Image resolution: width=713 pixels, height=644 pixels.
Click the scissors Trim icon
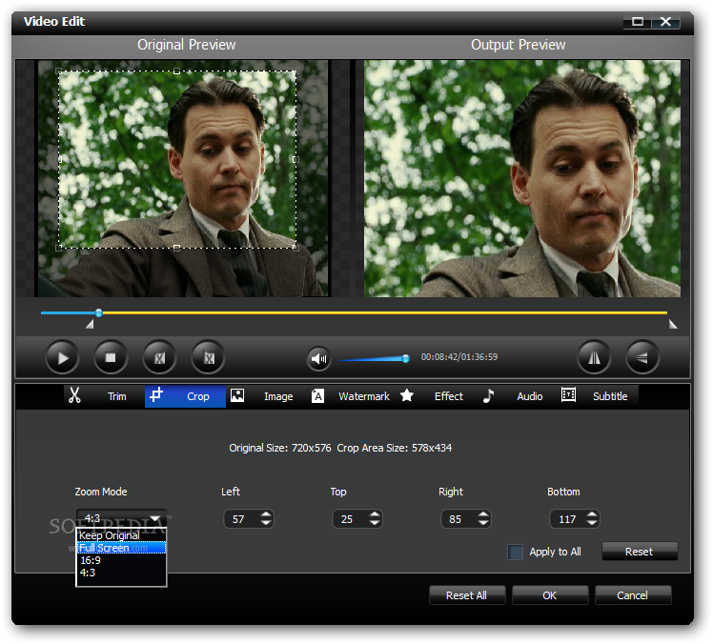tap(74, 395)
